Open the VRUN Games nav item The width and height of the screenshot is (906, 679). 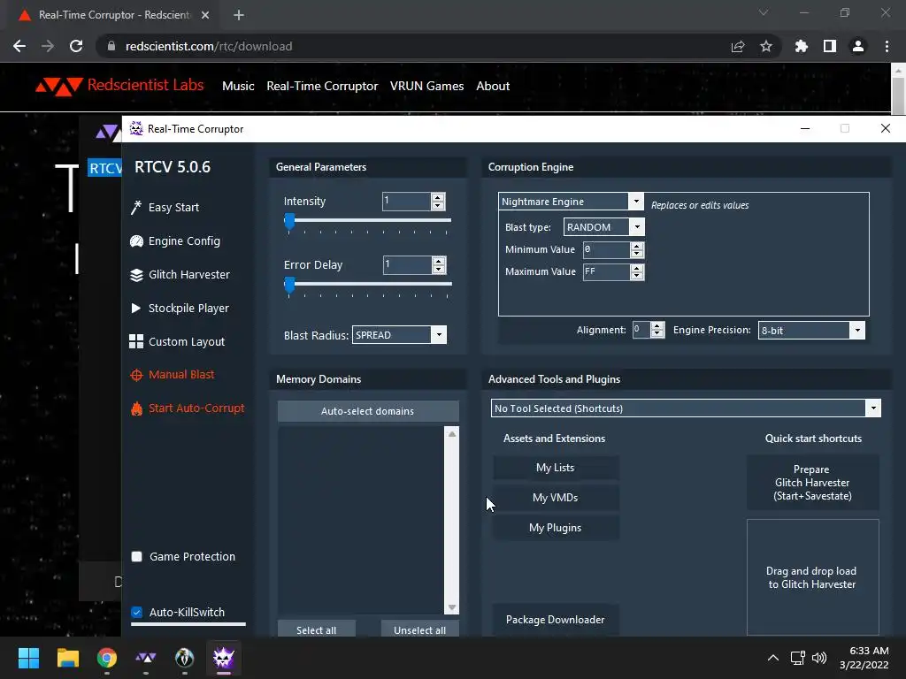click(x=427, y=86)
